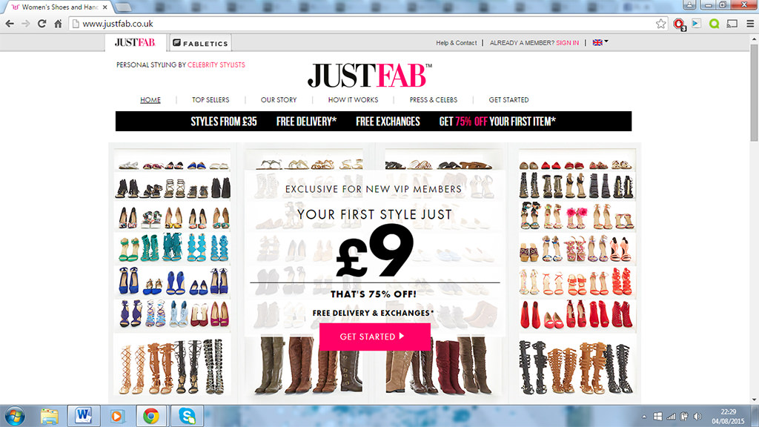Image resolution: width=759 pixels, height=427 pixels.
Task: Switch to the Fabletics site tab
Action: (200, 43)
